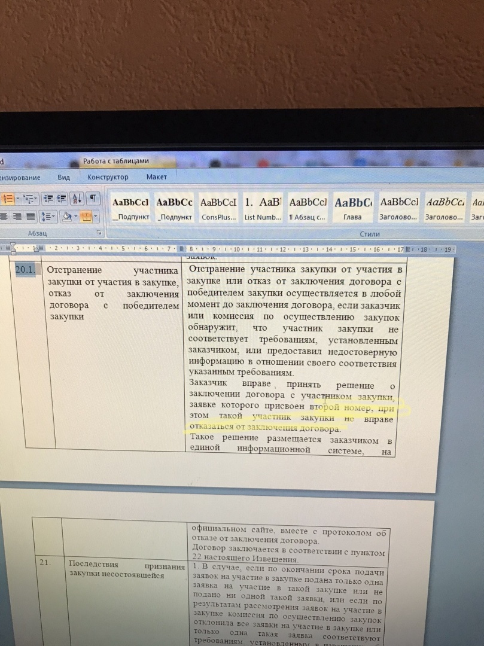Apply shading fill bucket color

(67, 216)
